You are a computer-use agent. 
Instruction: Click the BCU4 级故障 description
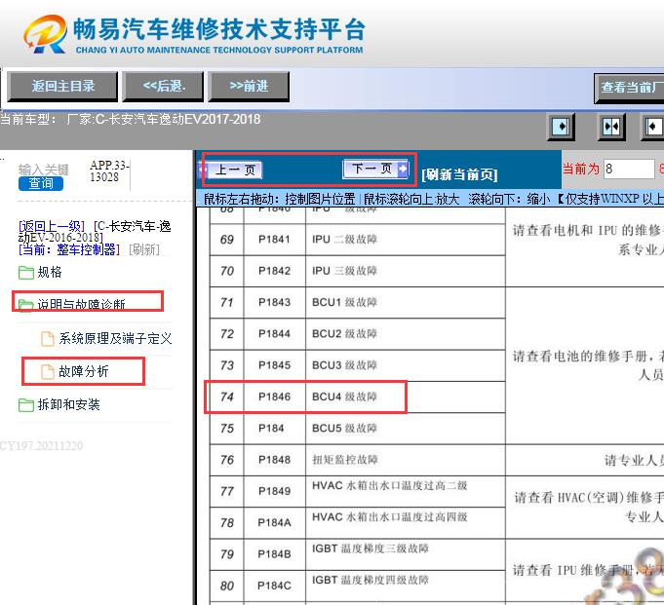[344, 397]
